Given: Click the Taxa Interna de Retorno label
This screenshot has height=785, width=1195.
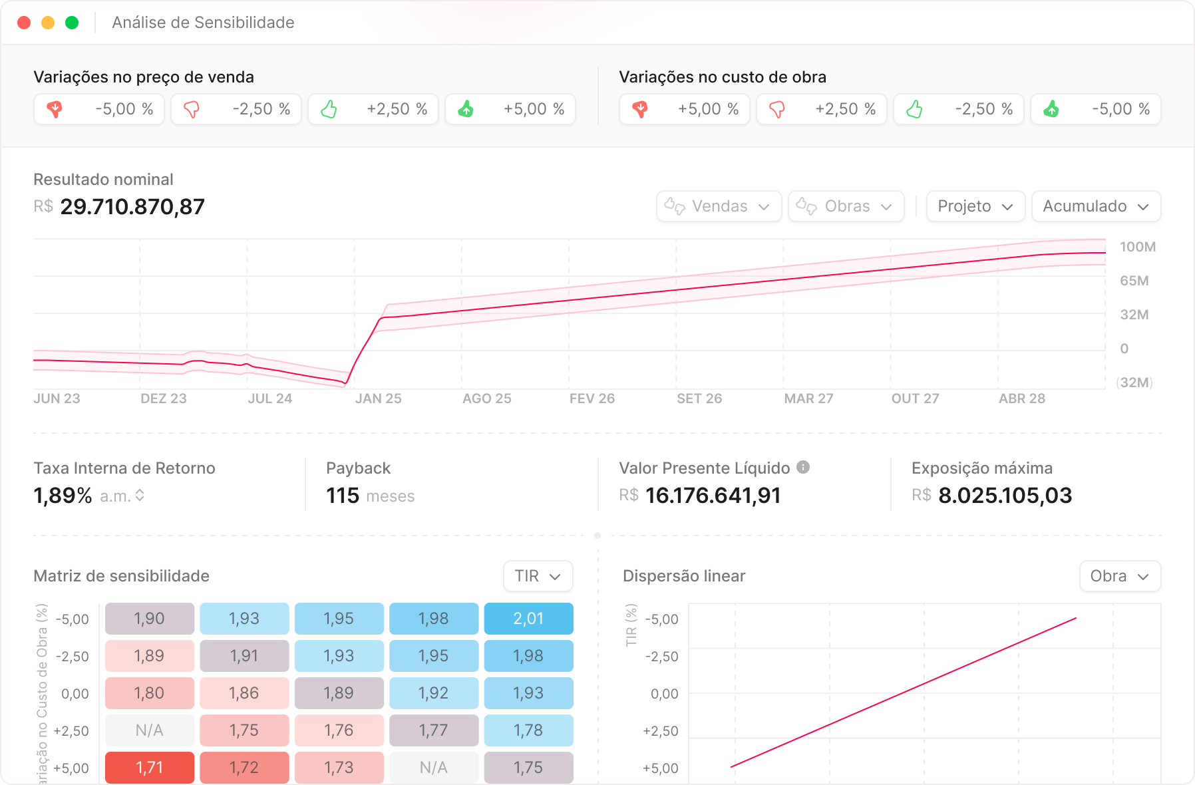Looking at the screenshot, I should coord(124,468).
